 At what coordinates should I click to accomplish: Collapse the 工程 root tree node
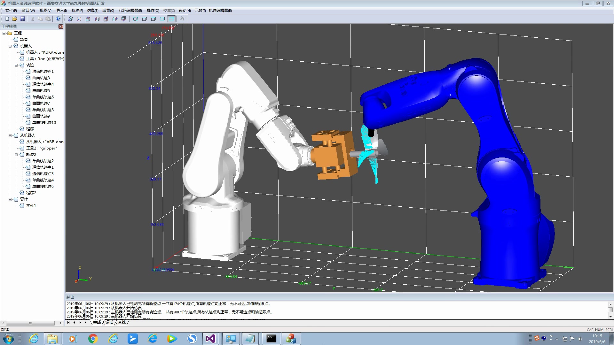[4, 33]
